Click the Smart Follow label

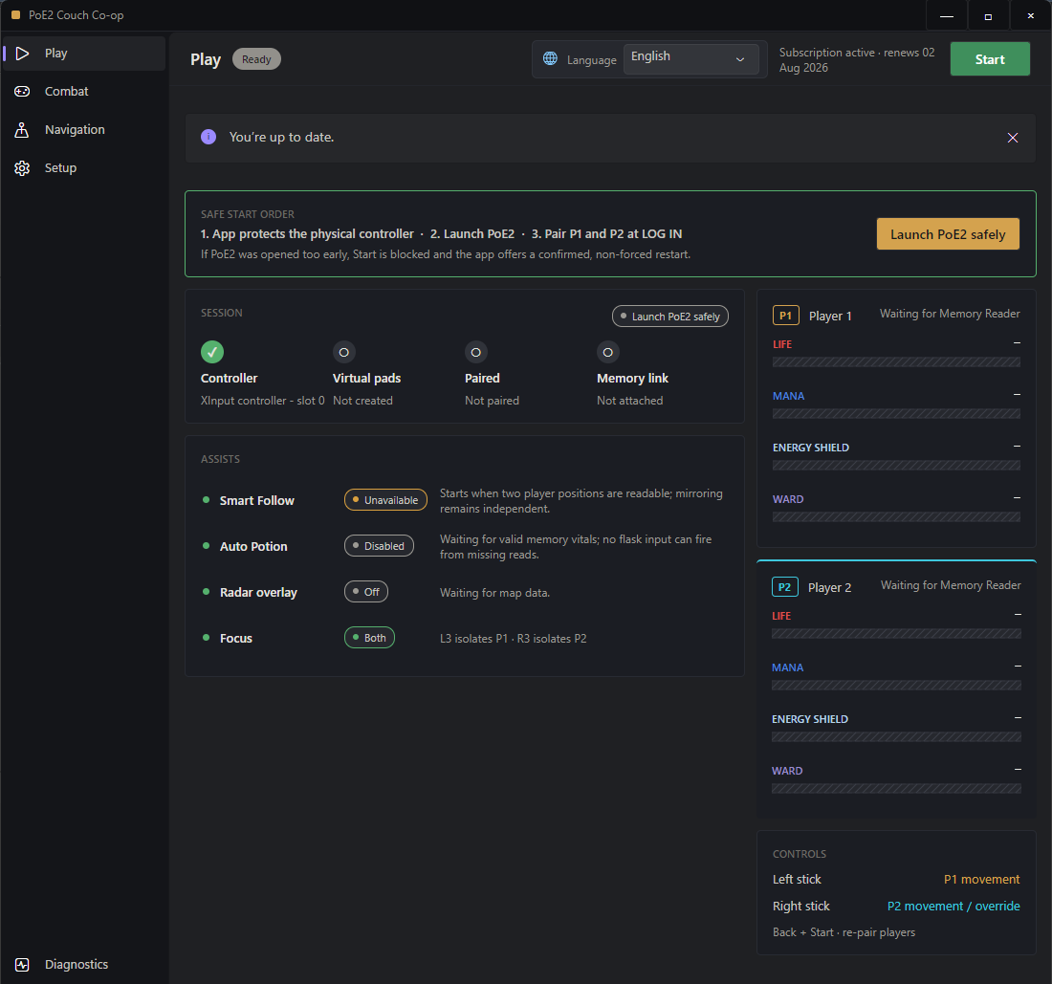click(x=257, y=500)
